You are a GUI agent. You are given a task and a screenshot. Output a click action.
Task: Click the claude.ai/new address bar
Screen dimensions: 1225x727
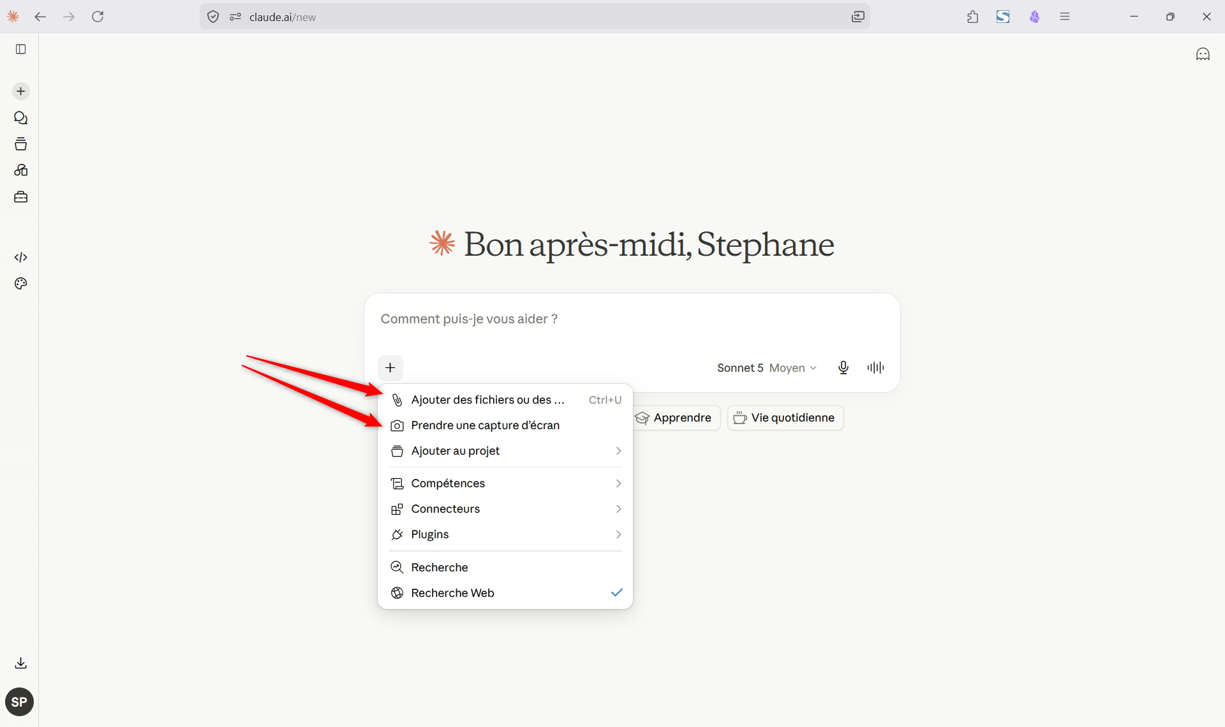[536, 17]
